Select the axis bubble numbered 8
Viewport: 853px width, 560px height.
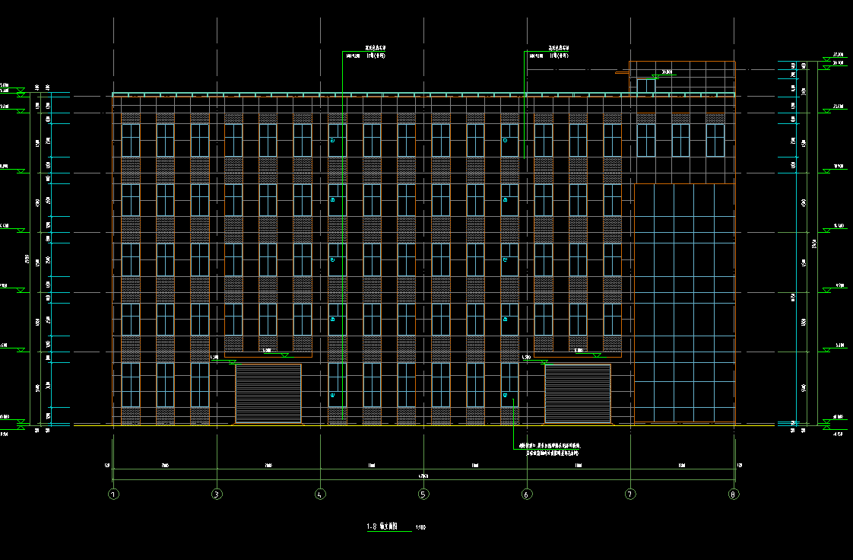click(x=734, y=494)
